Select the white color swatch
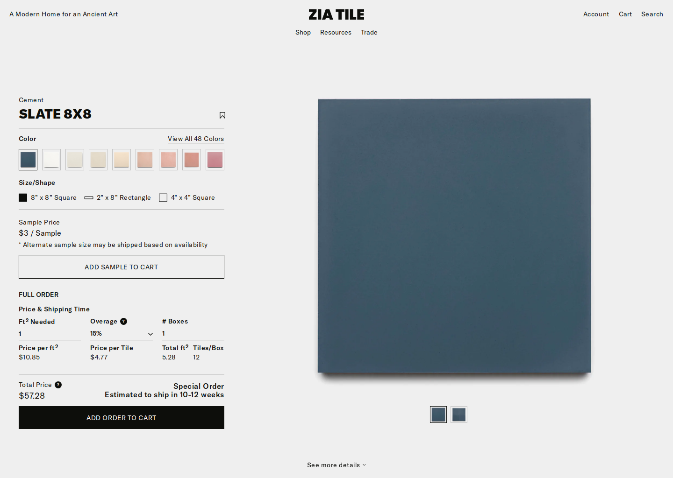The image size is (673, 478). (x=51, y=160)
